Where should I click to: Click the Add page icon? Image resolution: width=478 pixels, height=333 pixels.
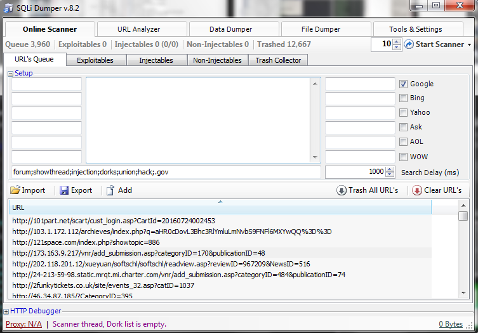tap(110, 190)
